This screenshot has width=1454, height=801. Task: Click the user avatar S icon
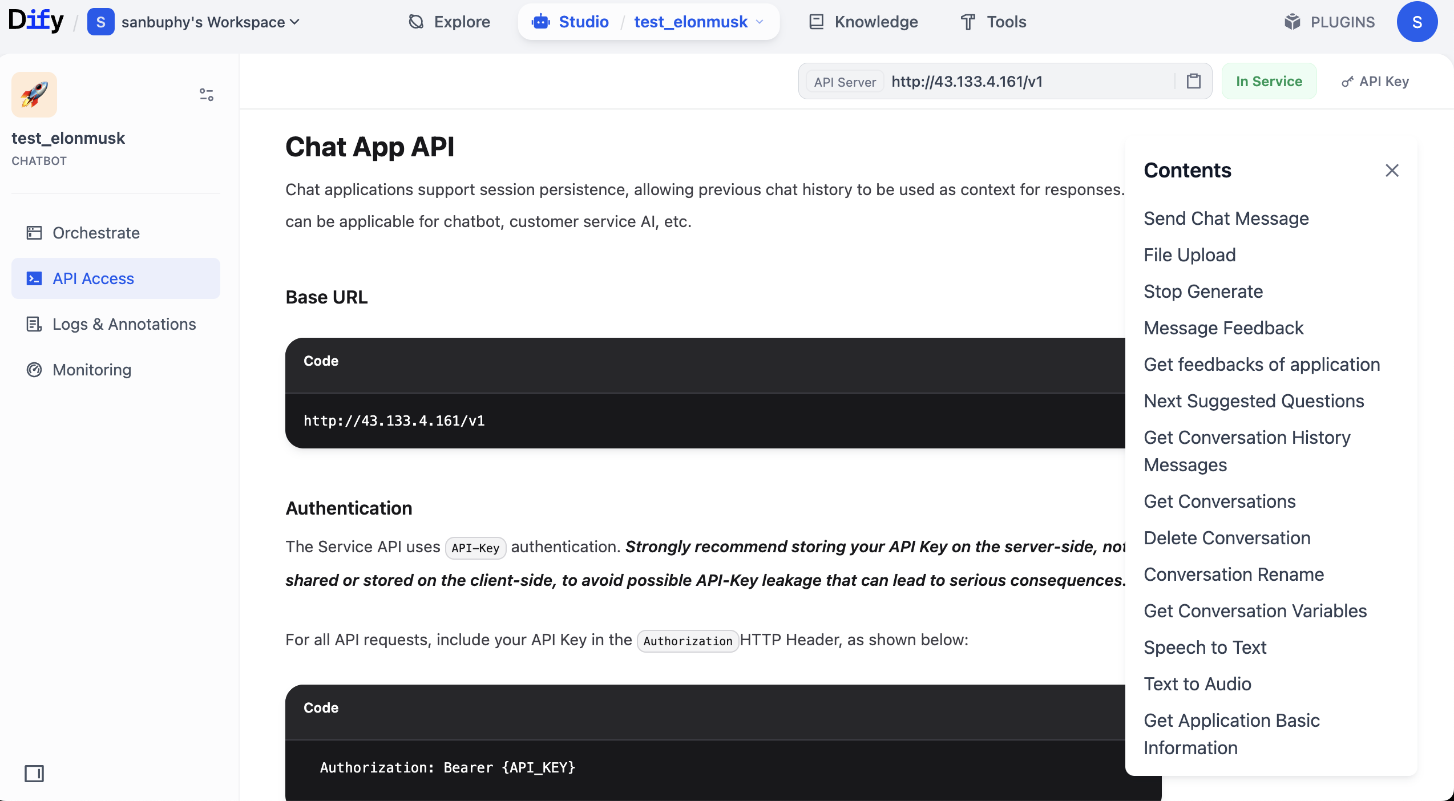pyautogui.click(x=1416, y=22)
